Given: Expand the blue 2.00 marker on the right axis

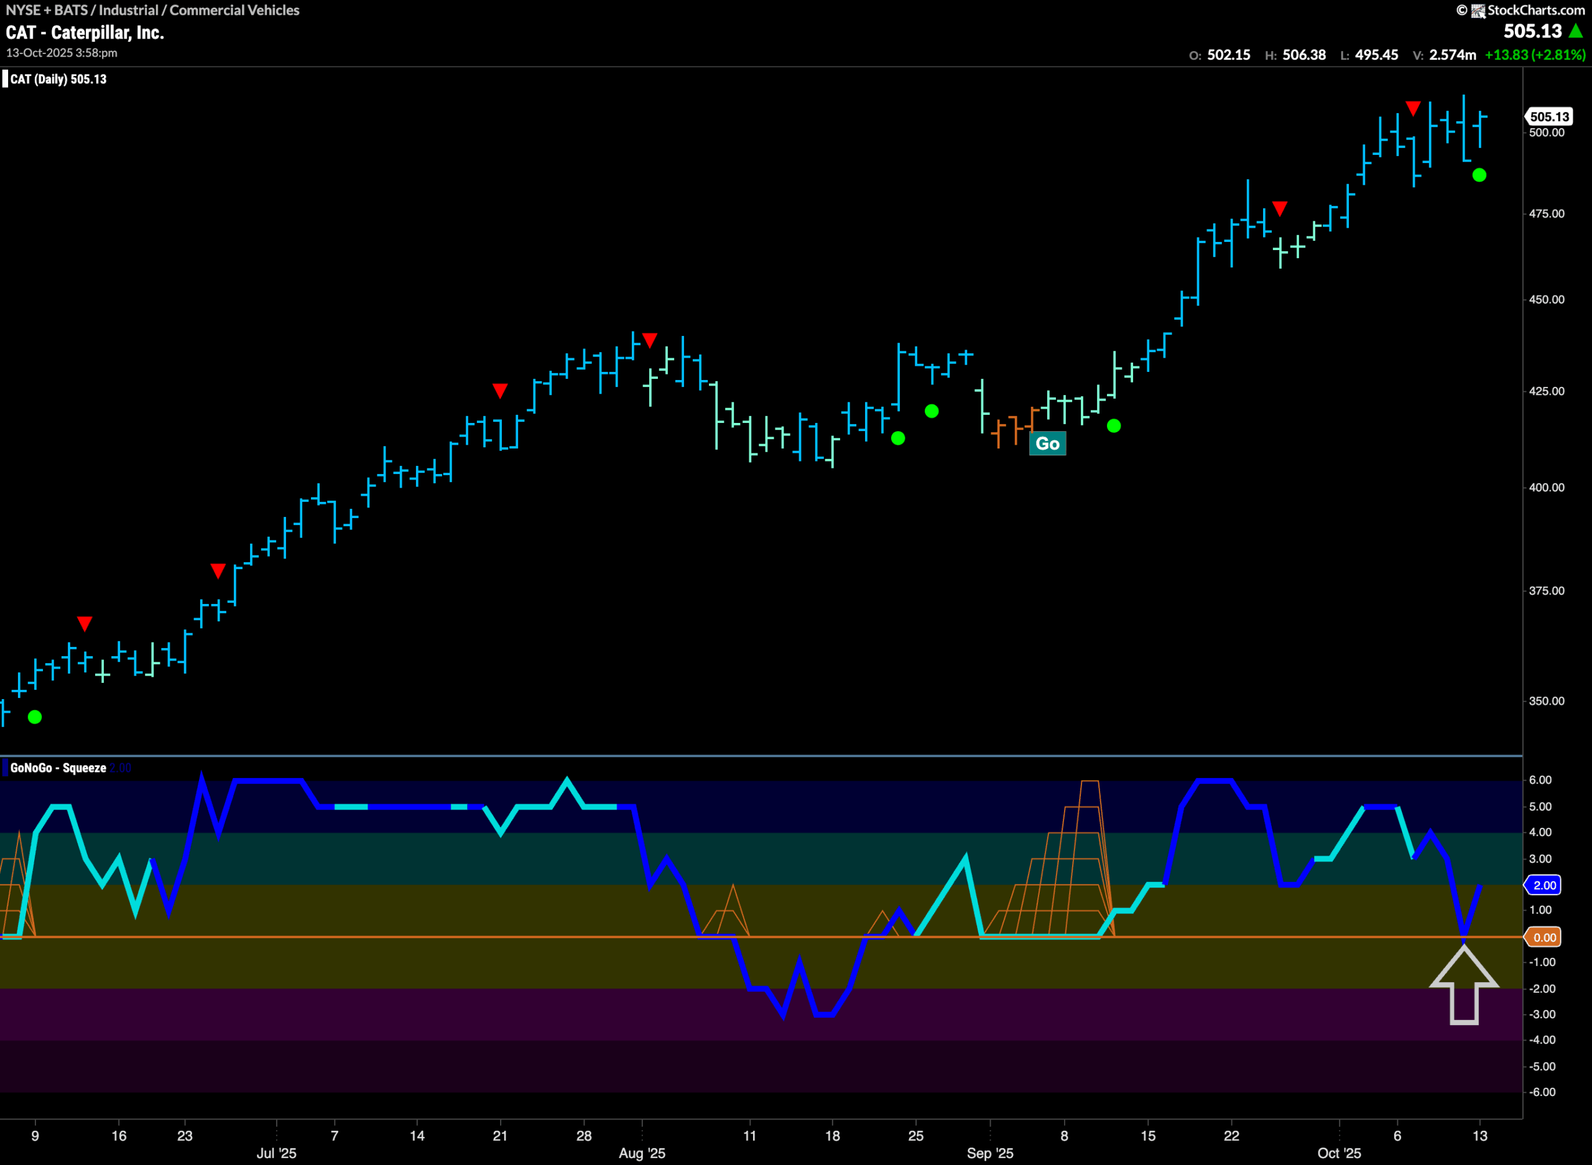Looking at the screenshot, I should click(1544, 885).
